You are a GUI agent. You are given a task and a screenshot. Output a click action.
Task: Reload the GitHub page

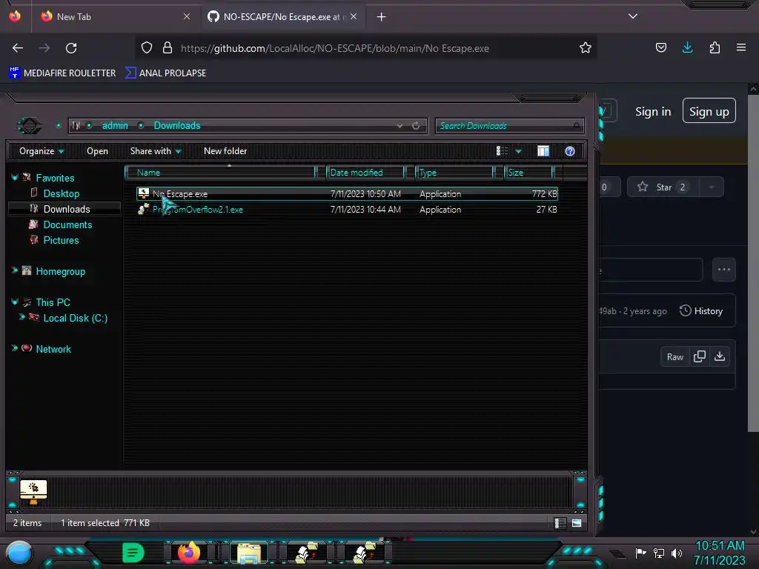coord(71,48)
